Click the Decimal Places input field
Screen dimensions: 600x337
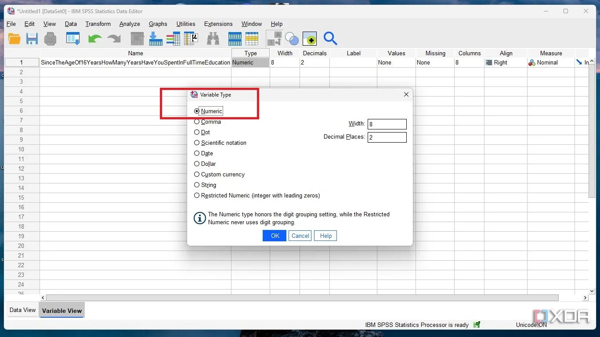click(x=387, y=137)
